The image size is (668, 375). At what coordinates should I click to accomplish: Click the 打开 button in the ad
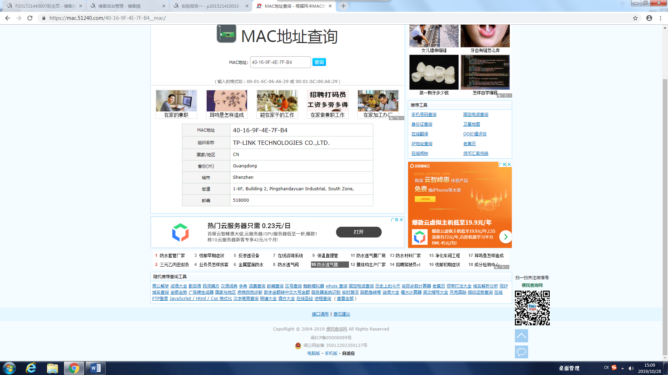click(359, 232)
